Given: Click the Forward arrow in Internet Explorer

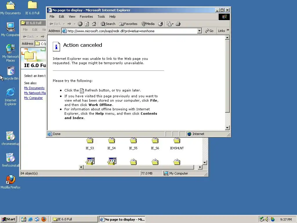Looking at the screenshot, I should point(69,24).
